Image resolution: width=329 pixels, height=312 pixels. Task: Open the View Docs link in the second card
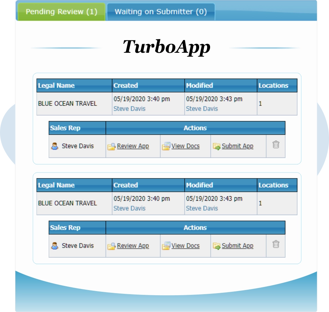click(185, 246)
